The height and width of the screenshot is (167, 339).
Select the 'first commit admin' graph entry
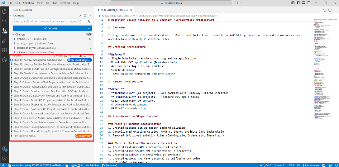[x=52, y=136]
